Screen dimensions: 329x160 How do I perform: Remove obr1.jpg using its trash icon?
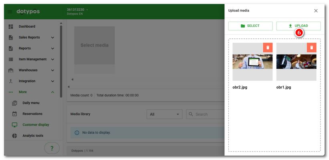(x=311, y=48)
